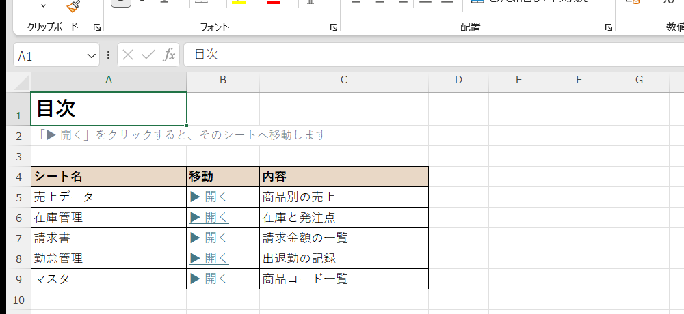This screenshot has height=314, width=684.
Task: Click the formula bar Cancel X icon
Action: coord(128,55)
